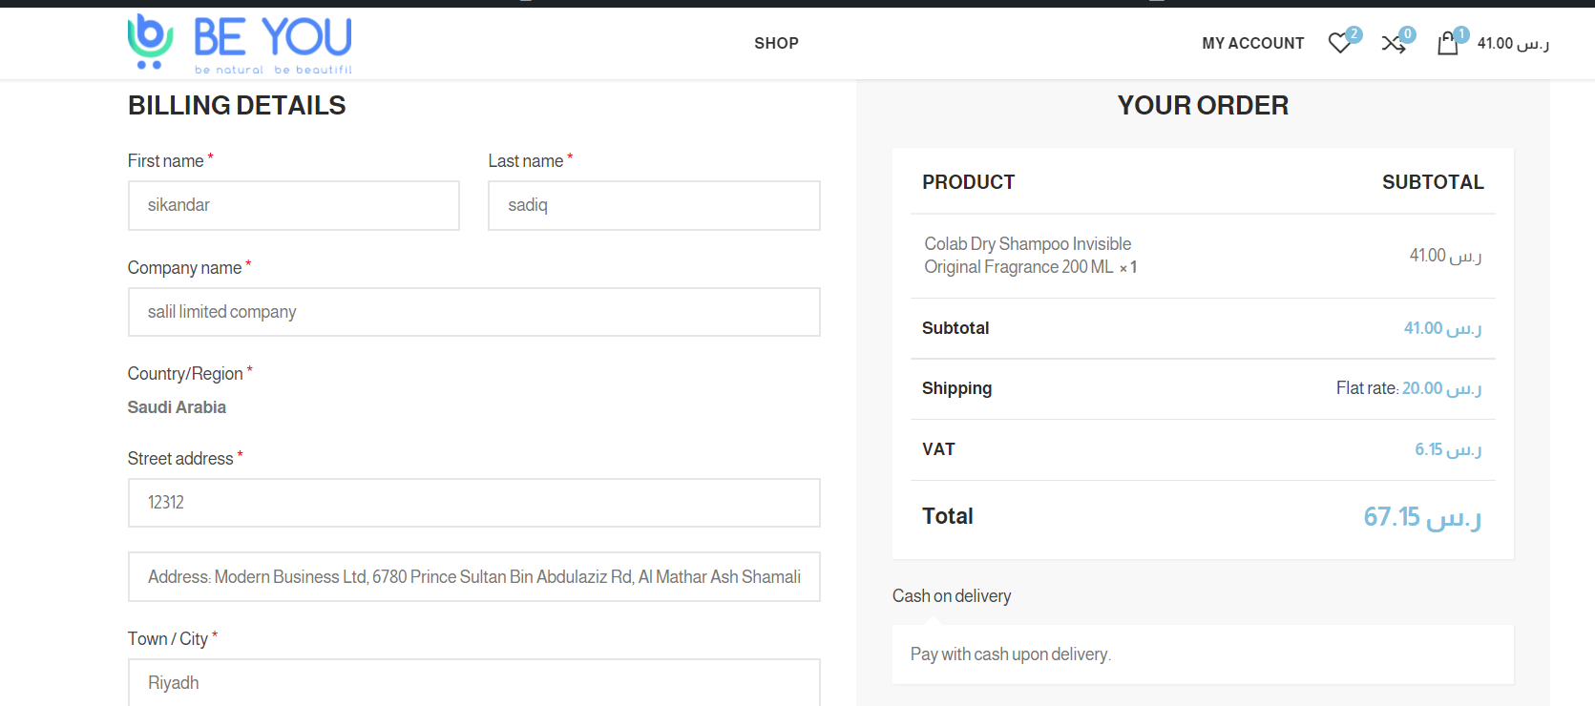Open the wishlist heart icon
1595x706 pixels.
point(1339,43)
